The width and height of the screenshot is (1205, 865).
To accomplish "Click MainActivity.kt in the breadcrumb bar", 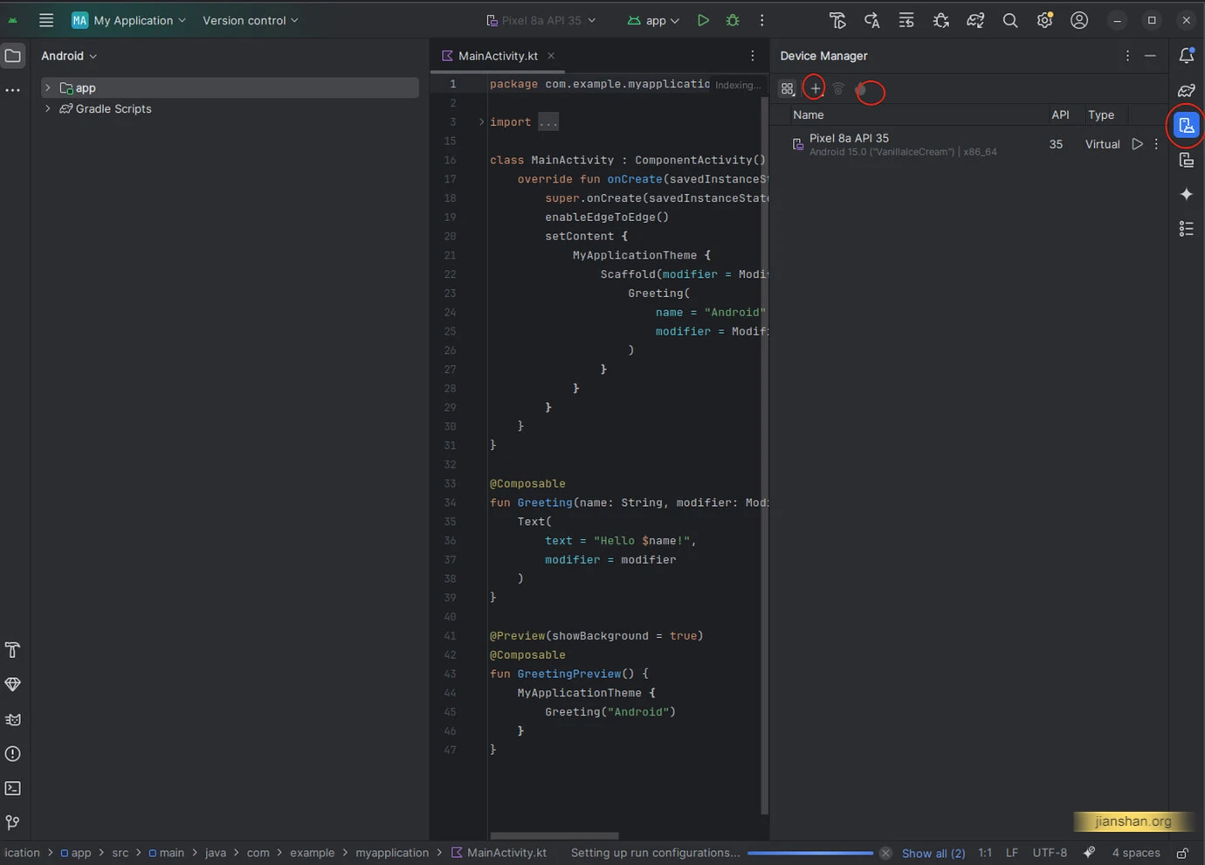I will point(499,854).
